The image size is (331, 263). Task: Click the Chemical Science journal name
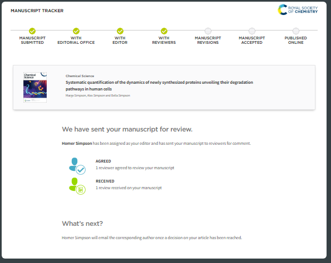[x=80, y=76]
